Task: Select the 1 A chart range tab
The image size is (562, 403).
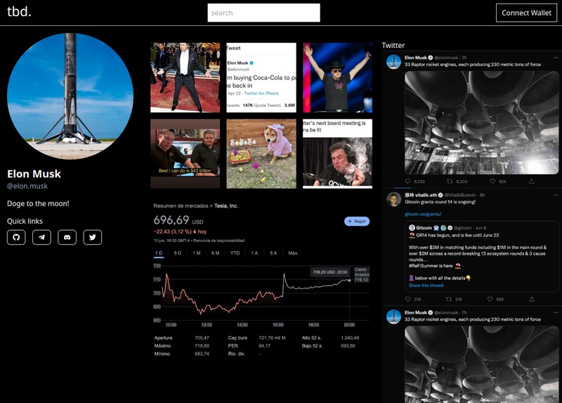Action: 254,253
